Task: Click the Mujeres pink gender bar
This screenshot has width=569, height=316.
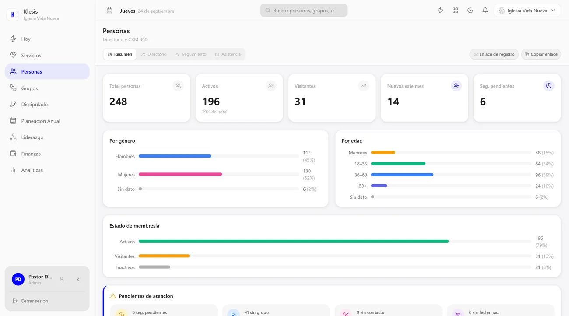Action: pos(180,174)
